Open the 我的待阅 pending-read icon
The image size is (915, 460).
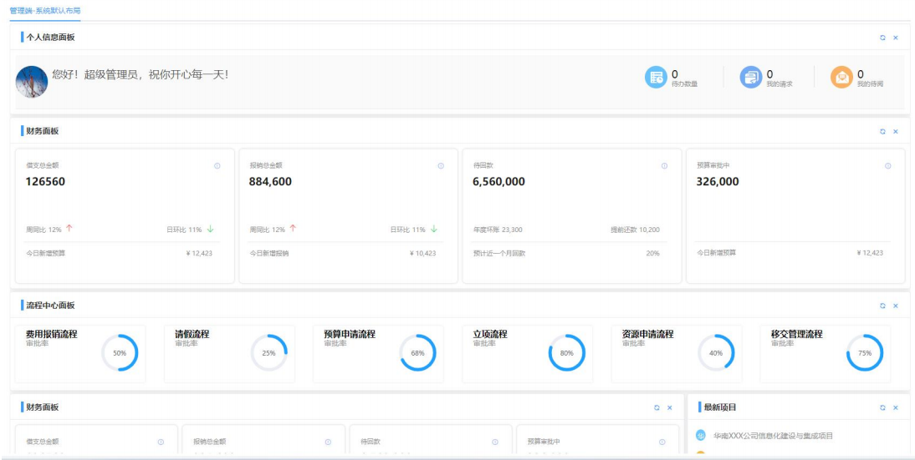(841, 77)
